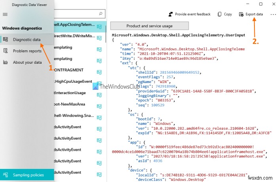Click the search magnifier icon
The image size is (277, 182).
click(101, 14)
